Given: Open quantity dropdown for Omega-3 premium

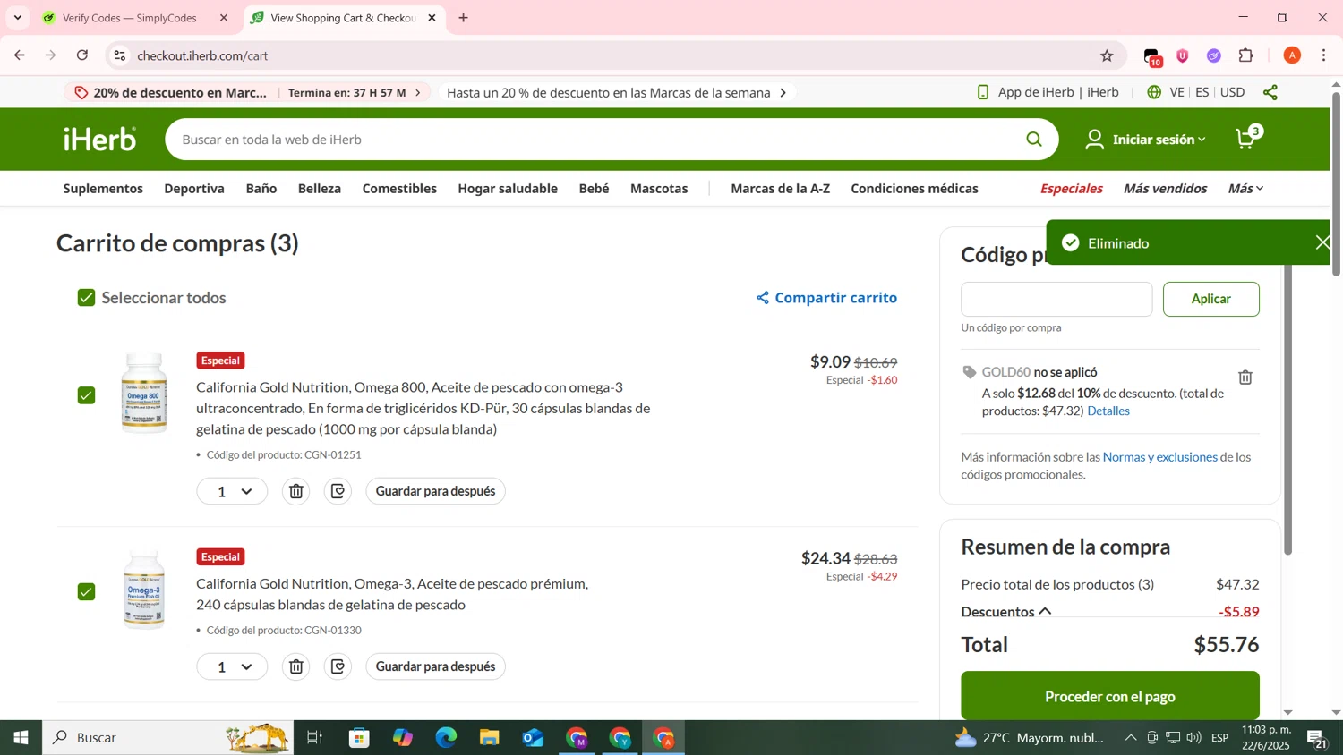Looking at the screenshot, I should tap(232, 666).
